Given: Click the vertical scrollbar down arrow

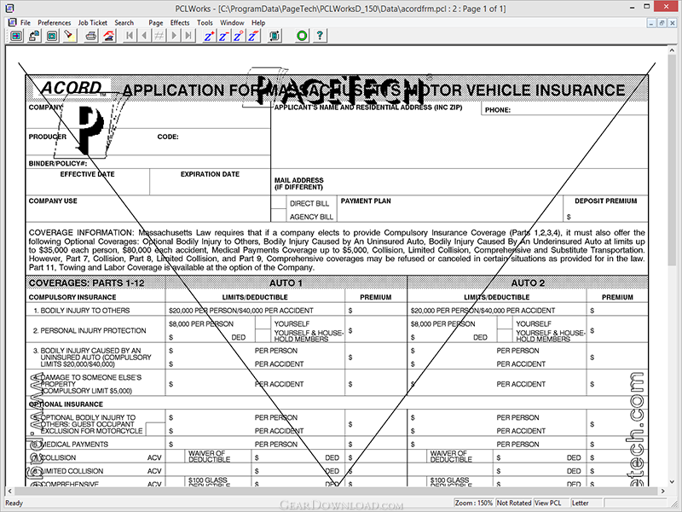Looking at the screenshot, I should (x=673, y=481).
